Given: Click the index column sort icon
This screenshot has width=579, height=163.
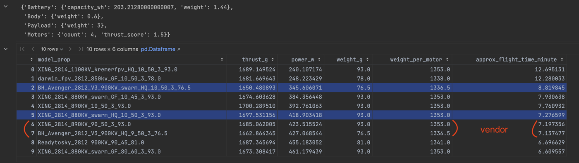Looking at the screenshot, I should click(32, 60).
